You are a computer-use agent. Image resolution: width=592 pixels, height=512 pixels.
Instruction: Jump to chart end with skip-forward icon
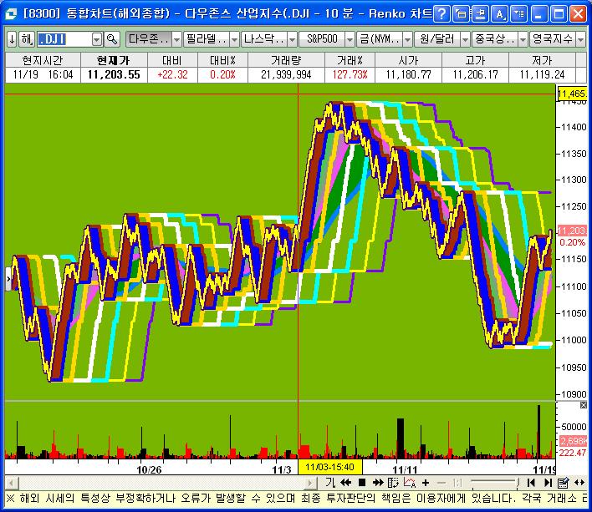point(548,483)
